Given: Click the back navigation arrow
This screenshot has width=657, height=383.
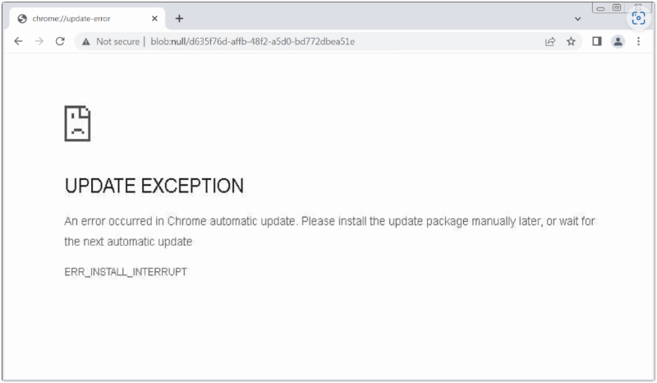Looking at the screenshot, I should click(18, 41).
